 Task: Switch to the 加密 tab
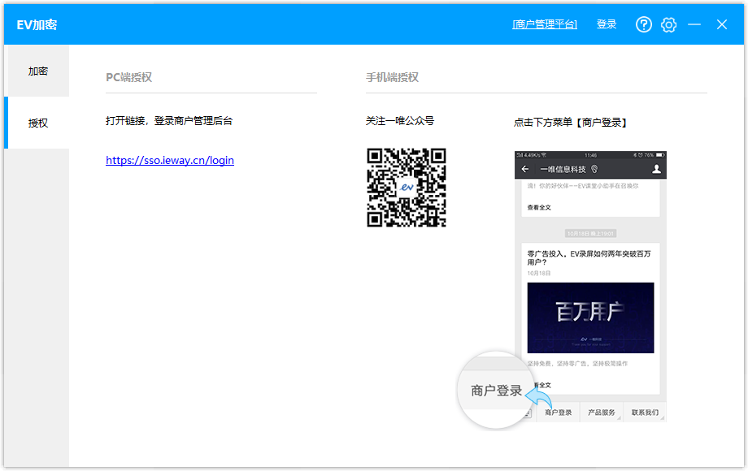(x=37, y=71)
